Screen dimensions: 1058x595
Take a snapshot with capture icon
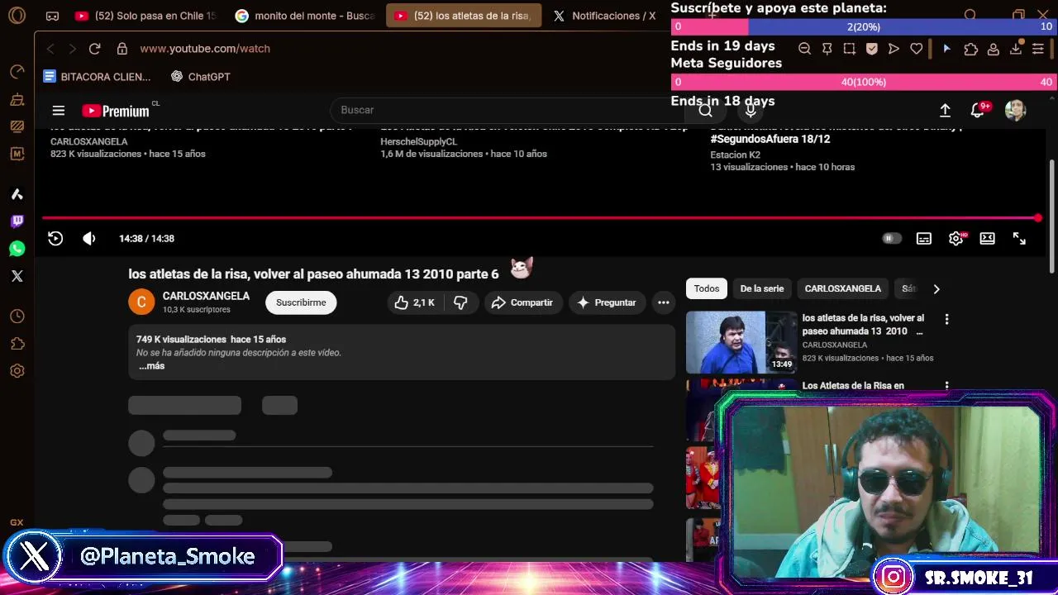pos(849,49)
